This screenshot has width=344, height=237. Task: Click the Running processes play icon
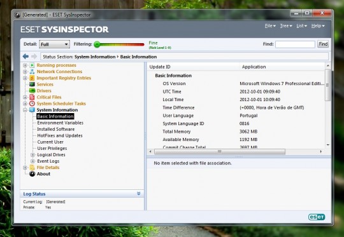[x=32, y=65]
